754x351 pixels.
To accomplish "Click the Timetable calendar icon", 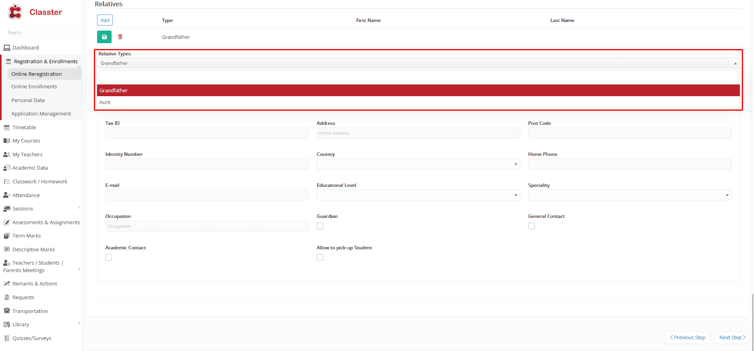I will click(x=7, y=127).
